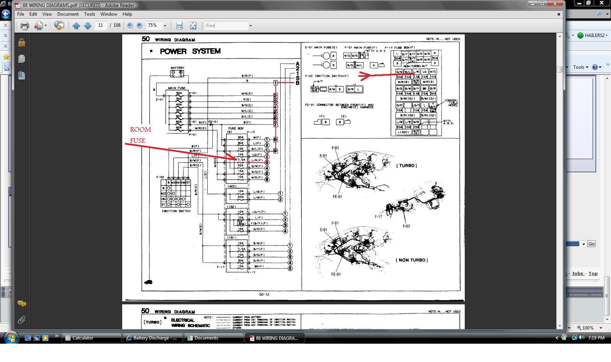Open Battery Discharge browser taskbar button
The width and height of the screenshot is (611, 362).
coord(152,338)
